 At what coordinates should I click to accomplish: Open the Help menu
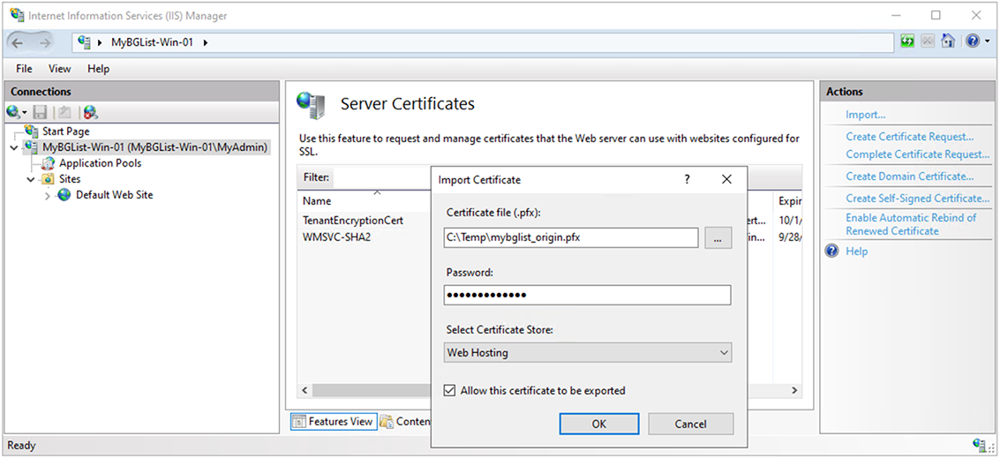click(98, 68)
